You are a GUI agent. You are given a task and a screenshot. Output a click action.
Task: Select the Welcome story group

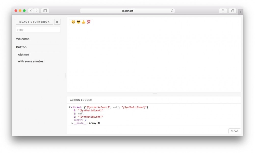click(23, 39)
